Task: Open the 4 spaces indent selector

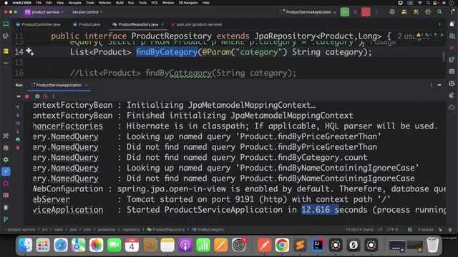Action: click(425, 230)
